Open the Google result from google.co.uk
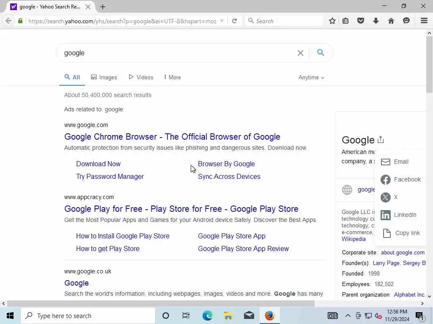This screenshot has width=433, height=324. coord(77,283)
